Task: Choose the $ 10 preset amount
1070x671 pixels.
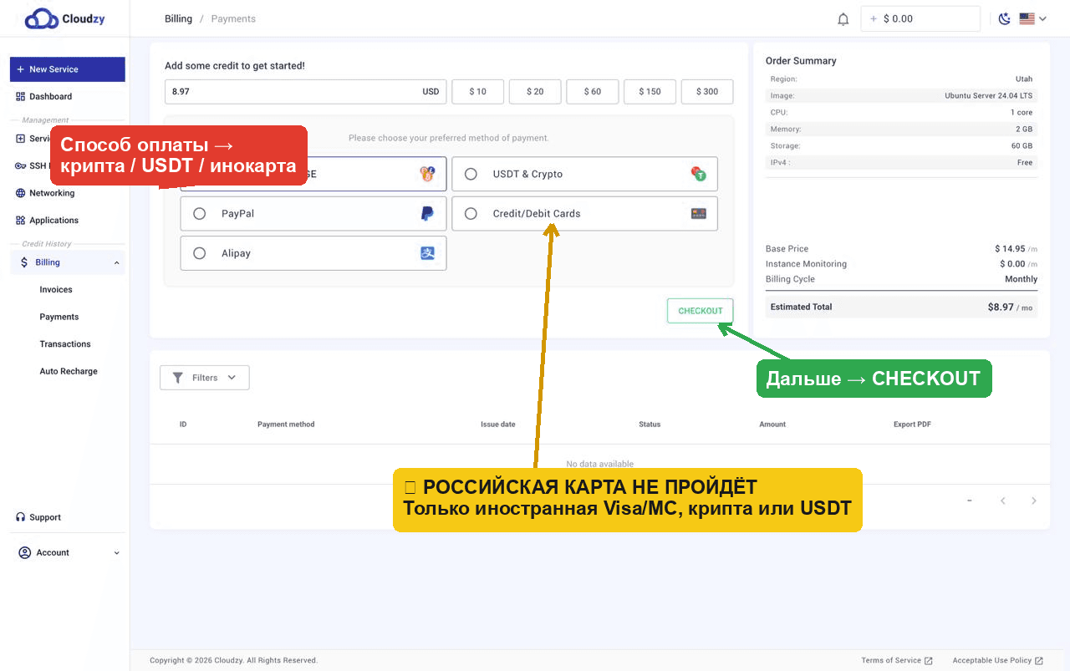Action: click(x=477, y=92)
